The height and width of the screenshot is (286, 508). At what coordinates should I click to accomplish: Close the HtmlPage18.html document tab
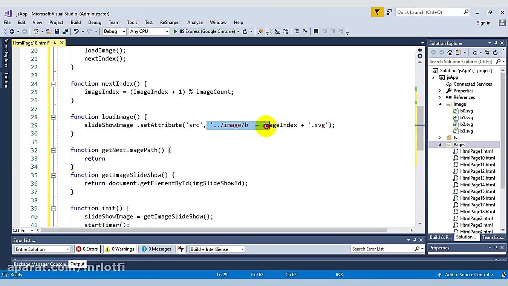(x=62, y=43)
